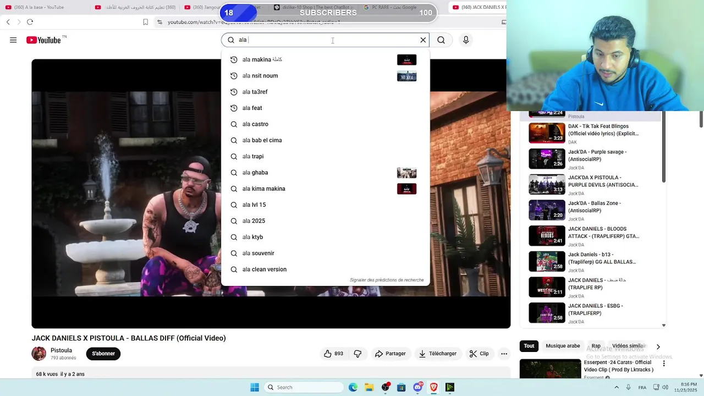Image resolution: width=704 pixels, height=396 pixels.
Task: Select the 'Musique arabe' filter chip
Action: [x=563, y=346]
